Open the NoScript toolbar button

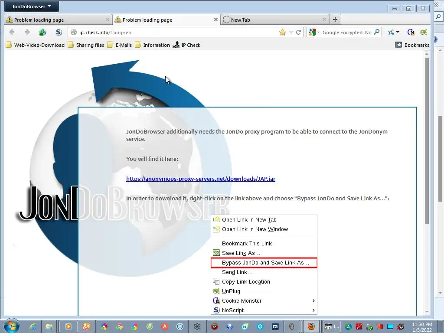[59, 32]
